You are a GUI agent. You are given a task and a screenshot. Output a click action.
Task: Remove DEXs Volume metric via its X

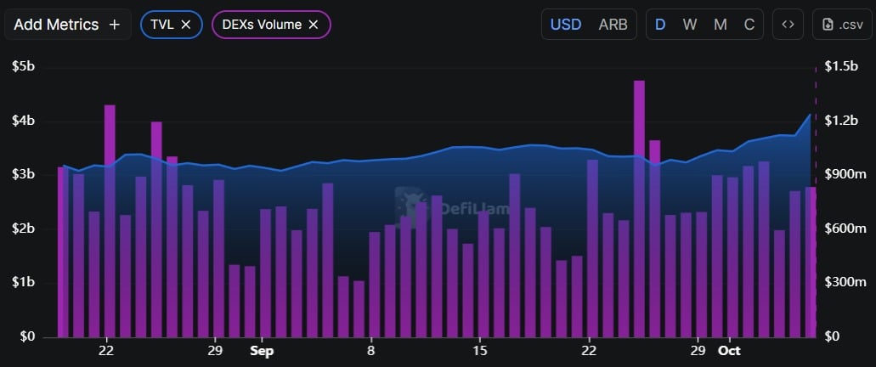pos(313,25)
